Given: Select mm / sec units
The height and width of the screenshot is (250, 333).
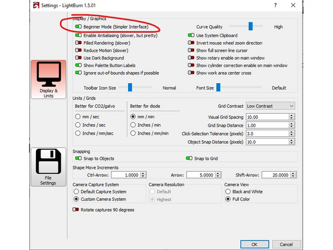Looking at the screenshot, I should (x=78, y=117).
